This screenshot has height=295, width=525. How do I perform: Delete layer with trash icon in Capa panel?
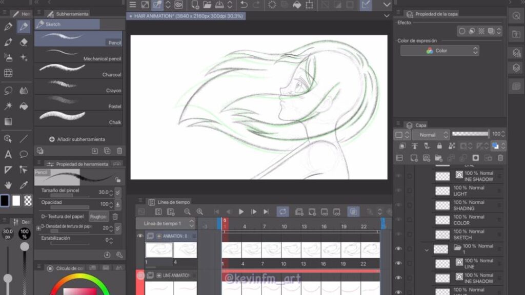500,158
